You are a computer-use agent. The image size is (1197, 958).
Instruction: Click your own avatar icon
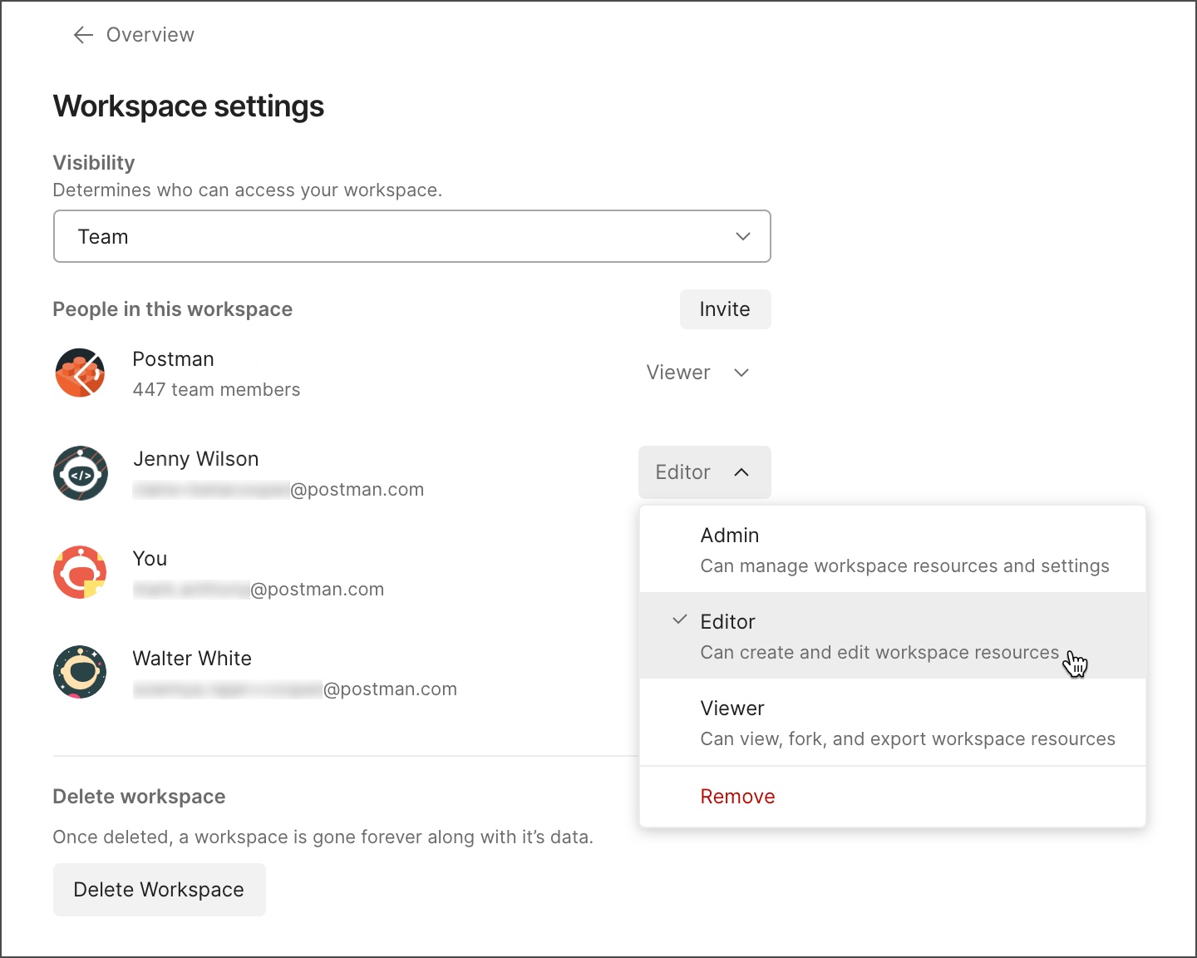81,572
